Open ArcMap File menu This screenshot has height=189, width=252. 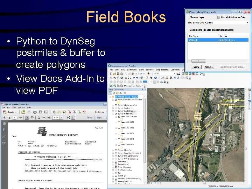click(x=111, y=70)
